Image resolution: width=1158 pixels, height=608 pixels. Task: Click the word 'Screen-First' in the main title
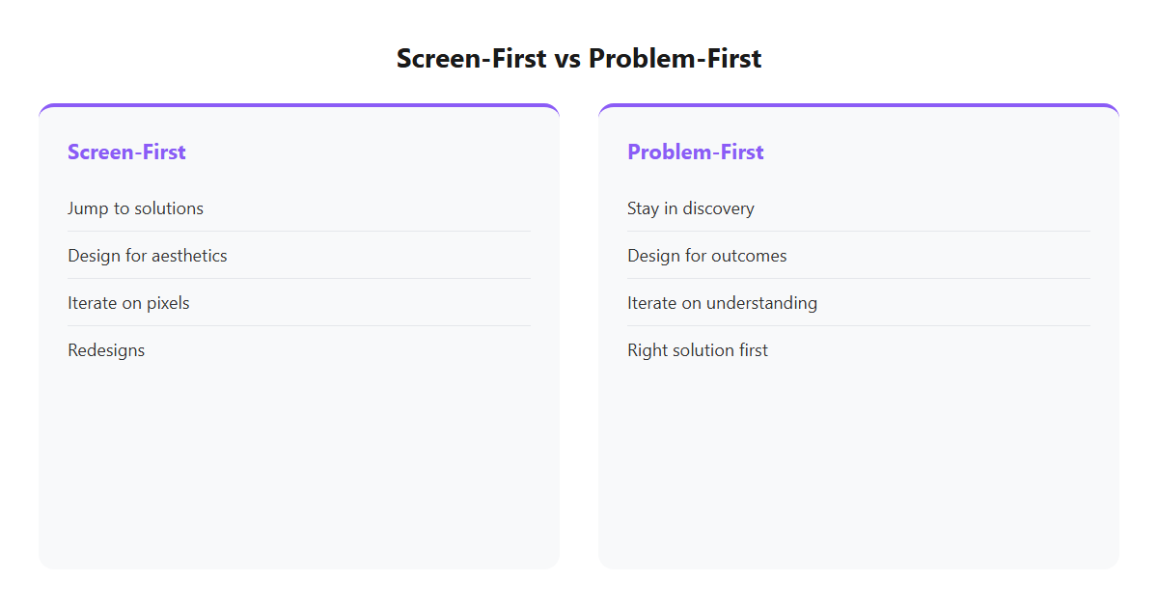point(472,58)
